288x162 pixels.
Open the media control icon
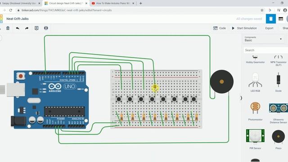point(279,10)
